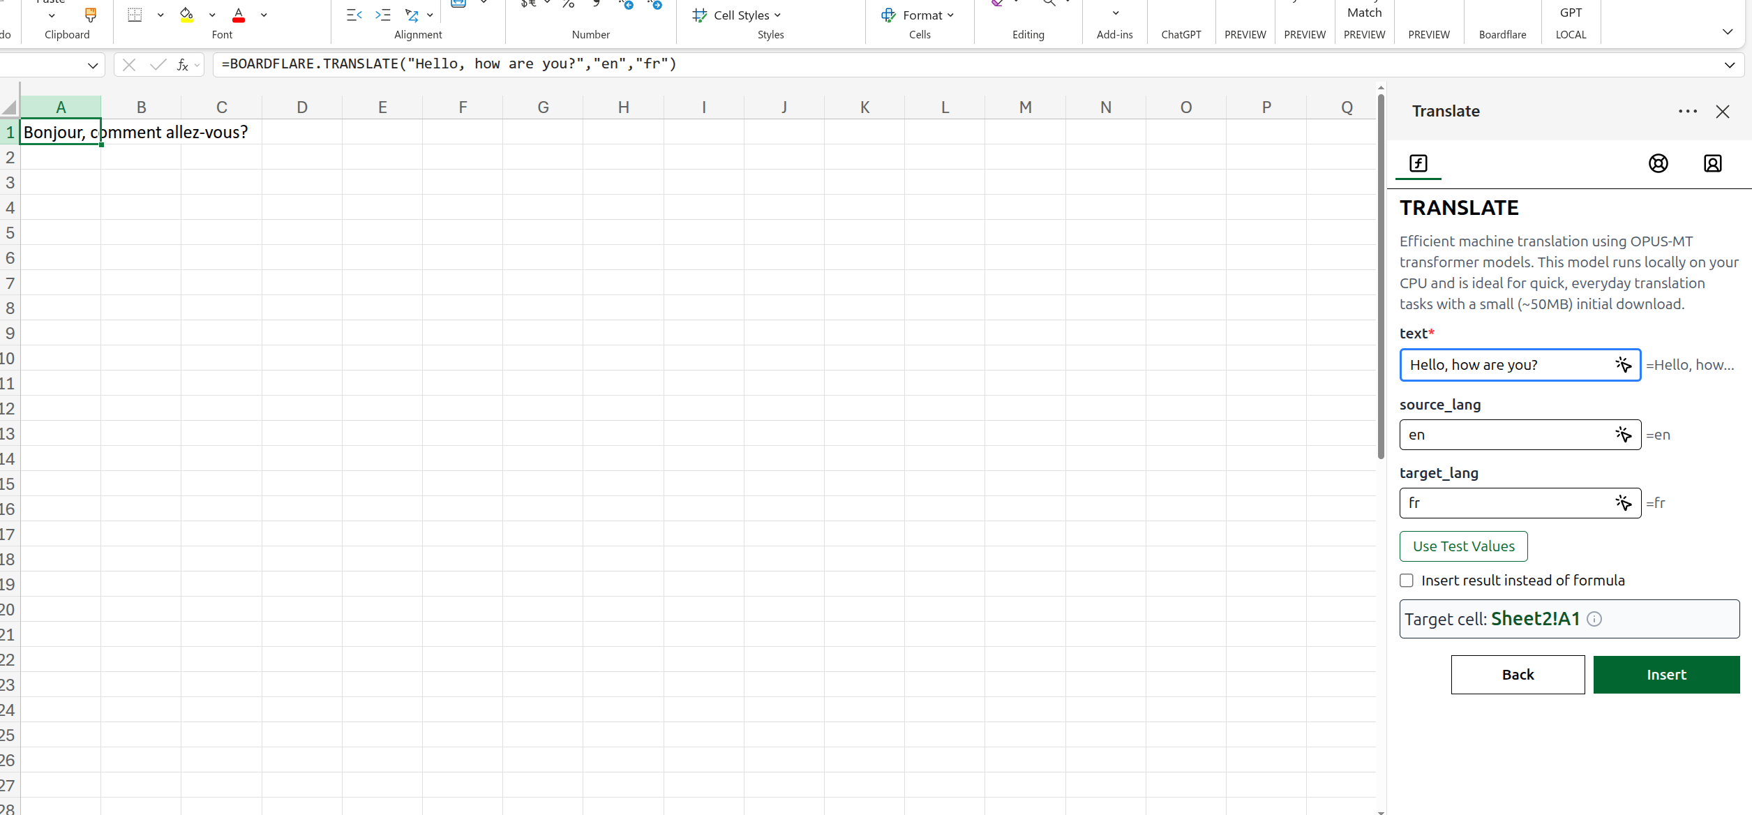This screenshot has width=1752, height=815.
Task: Select the function tab icon in Translate pane
Action: (x=1418, y=163)
